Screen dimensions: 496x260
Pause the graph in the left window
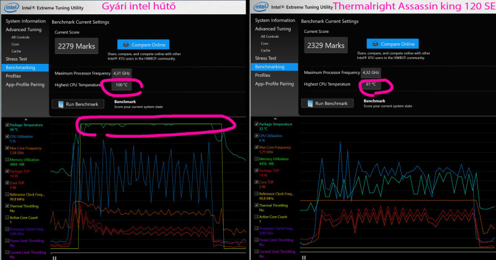[x=55, y=258]
